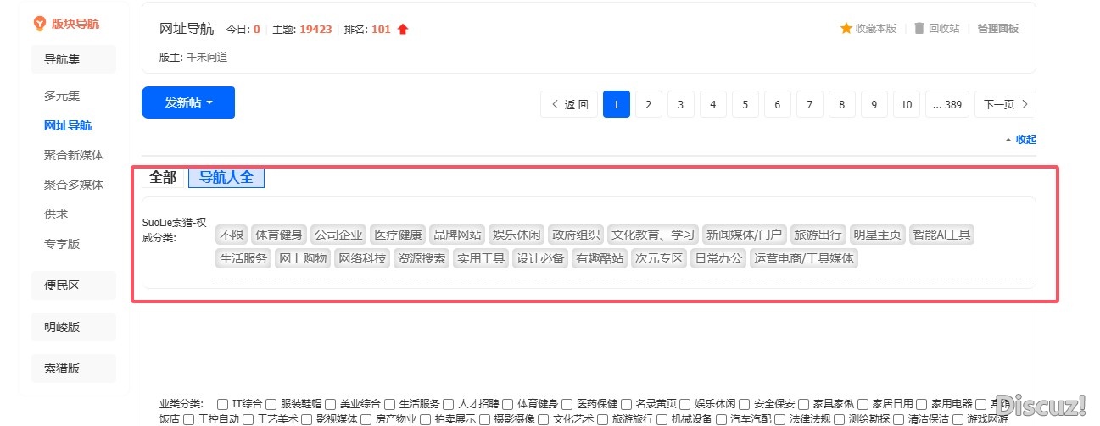Select the 网上购物 category tag
This screenshot has height=426, width=1100.
click(303, 258)
